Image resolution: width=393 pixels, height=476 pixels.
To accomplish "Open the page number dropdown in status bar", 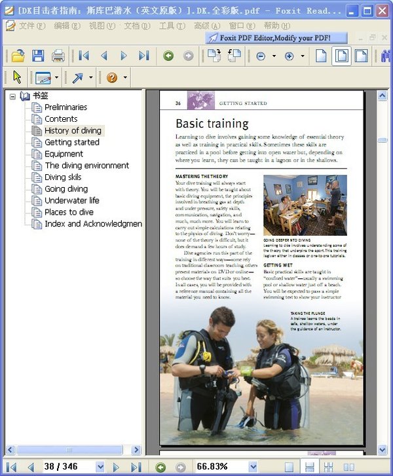I will (x=100, y=467).
